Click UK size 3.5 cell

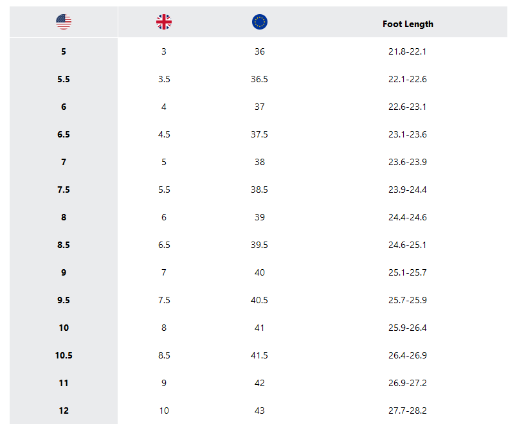(x=164, y=80)
